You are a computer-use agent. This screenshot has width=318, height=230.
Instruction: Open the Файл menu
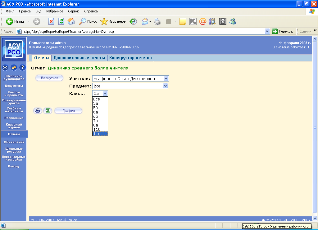click(x=10, y=11)
